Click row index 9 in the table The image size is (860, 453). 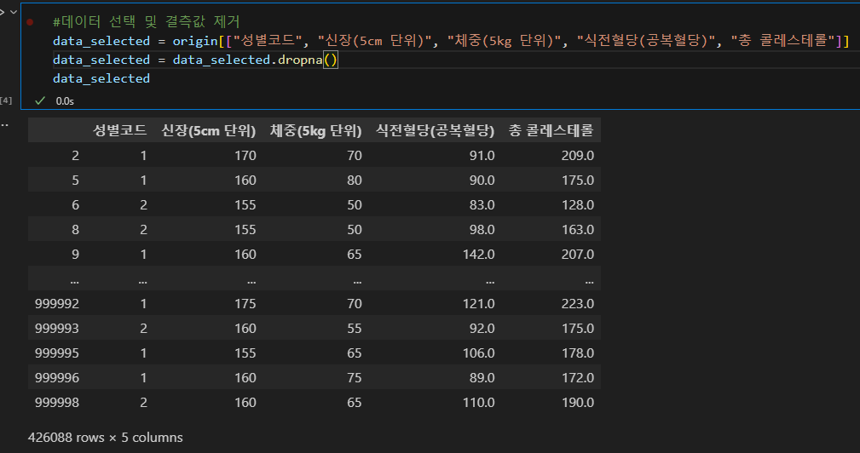click(75, 254)
